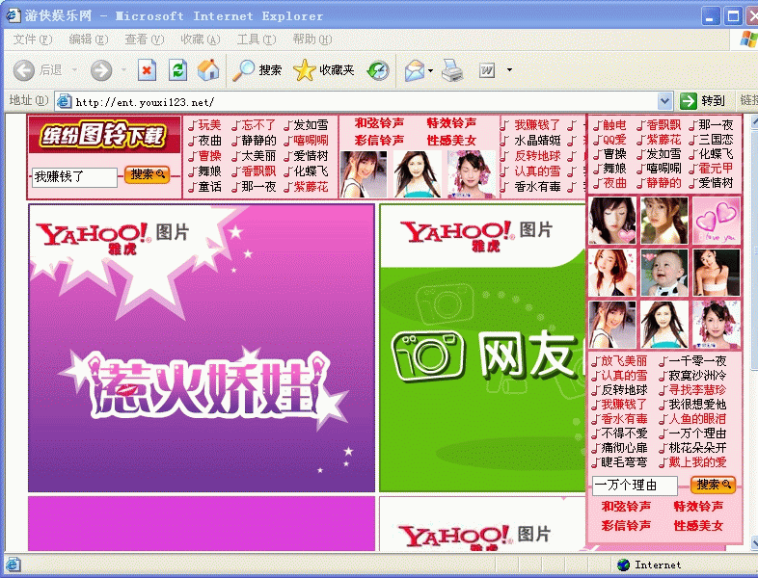
Task: Open the pink hearts 'I love you' thumbnail
Action: coord(716,221)
